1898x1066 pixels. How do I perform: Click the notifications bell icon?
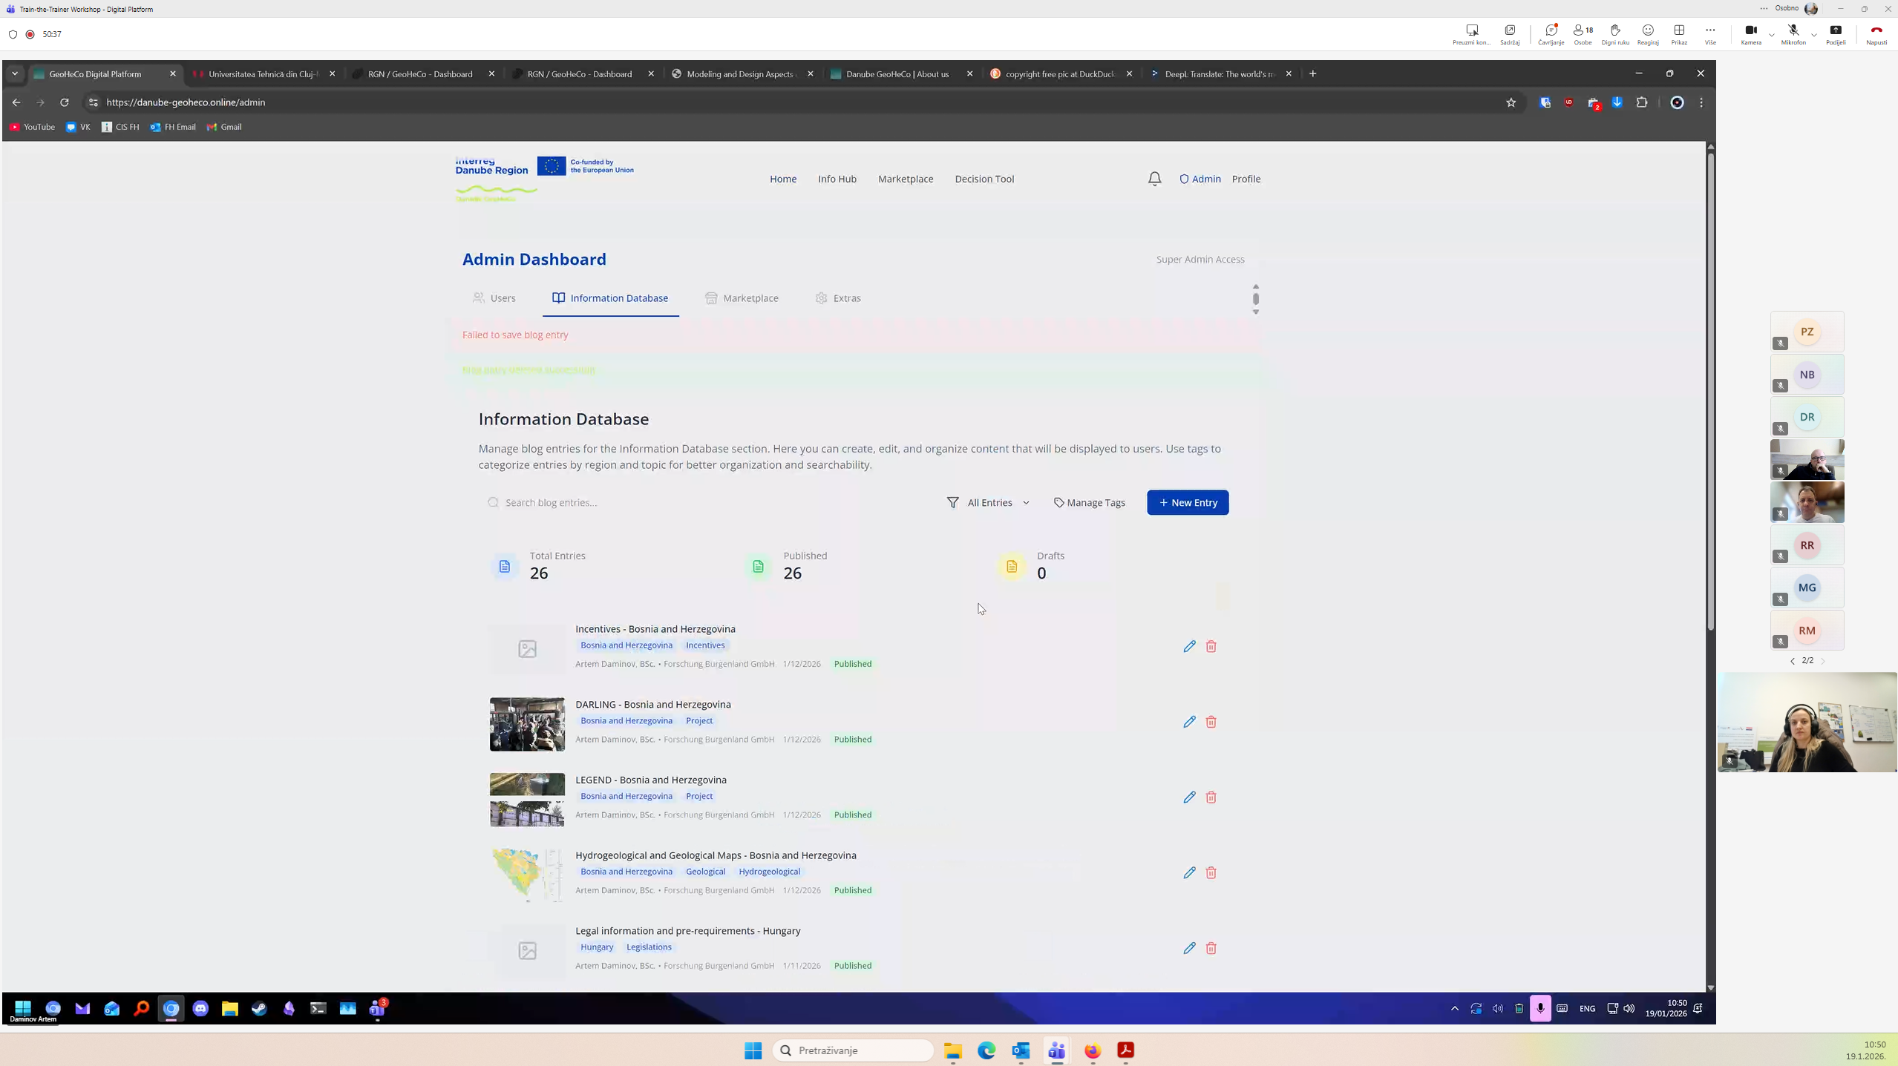tap(1154, 179)
